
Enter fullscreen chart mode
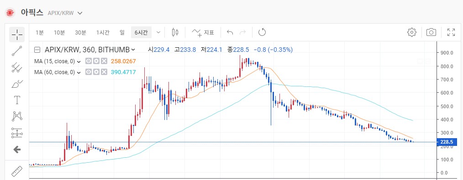(451, 32)
